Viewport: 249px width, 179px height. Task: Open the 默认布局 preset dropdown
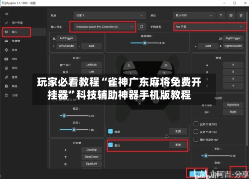pos(194,15)
